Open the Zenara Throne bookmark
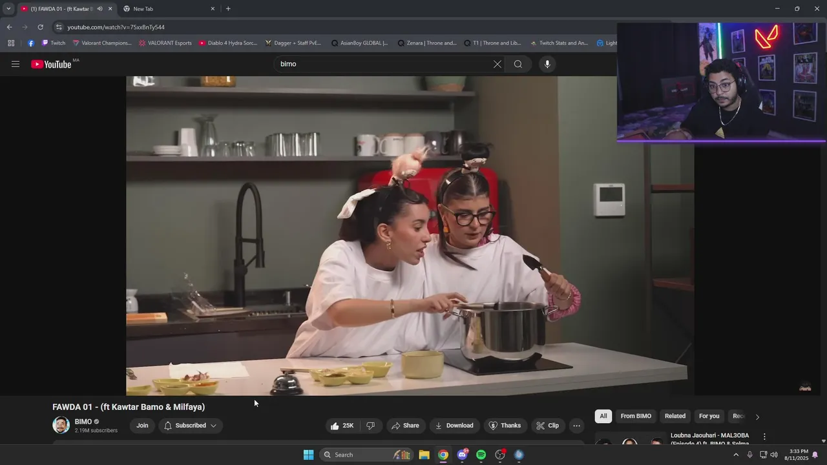 click(x=427, y=43)
